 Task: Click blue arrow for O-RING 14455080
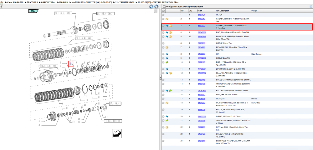point(167,116)
